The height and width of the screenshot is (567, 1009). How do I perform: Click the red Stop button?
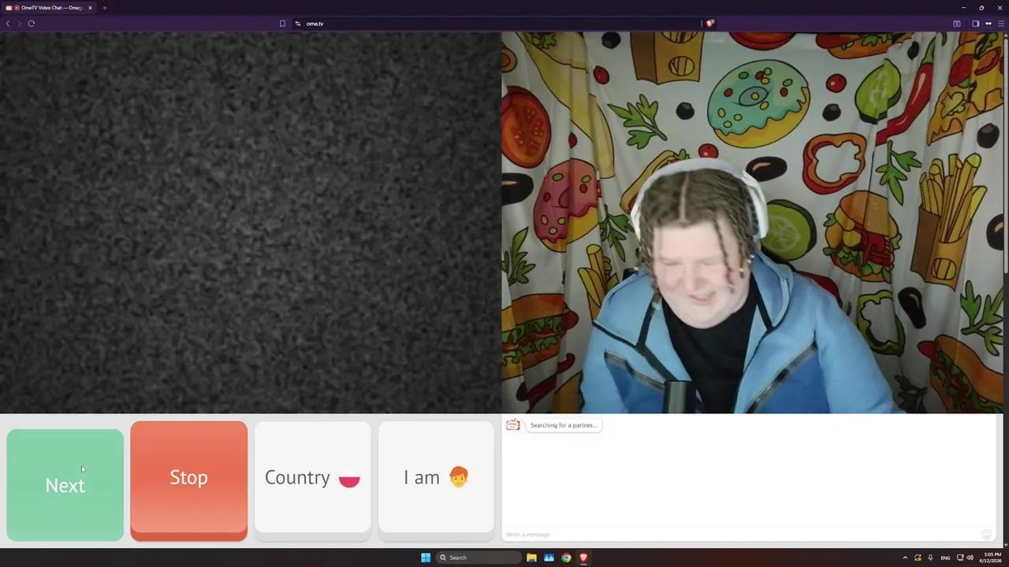(x=188, y=480)
